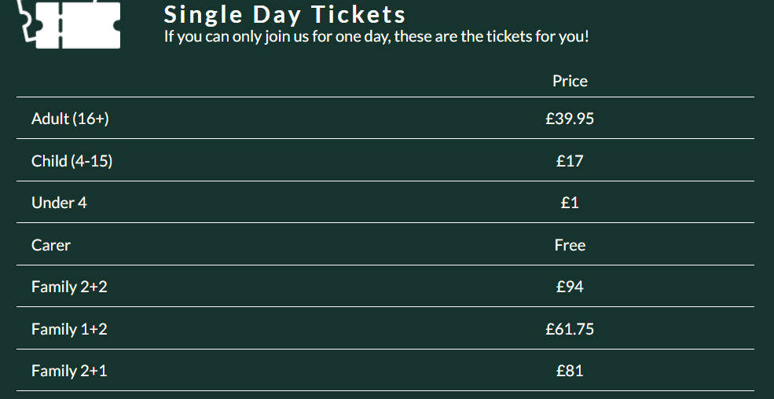Click the Price column header
Viewport: 774px width, 399px height.
[x=570, y=81]
